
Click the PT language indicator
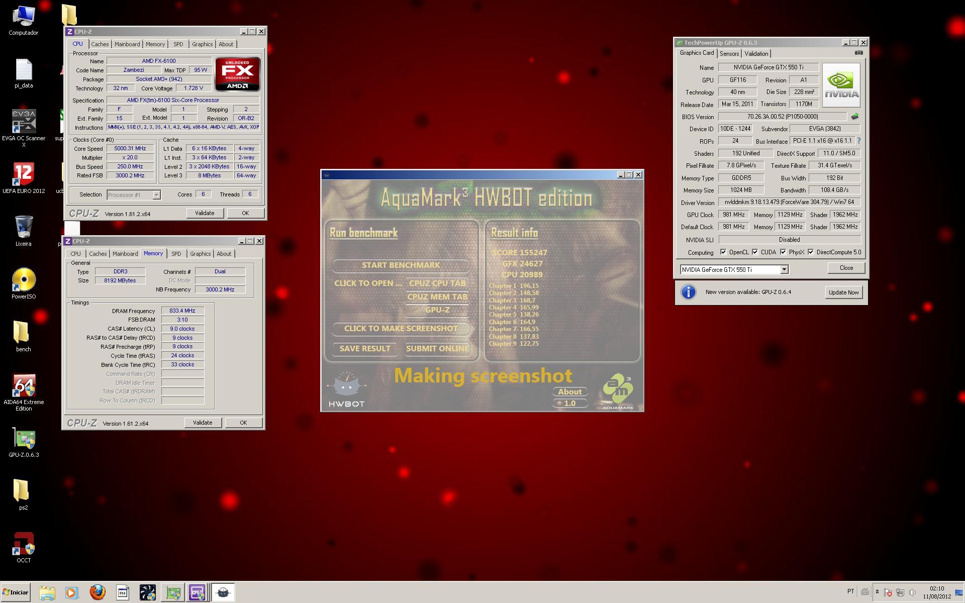pyautogui.click(x=850, y=591)
